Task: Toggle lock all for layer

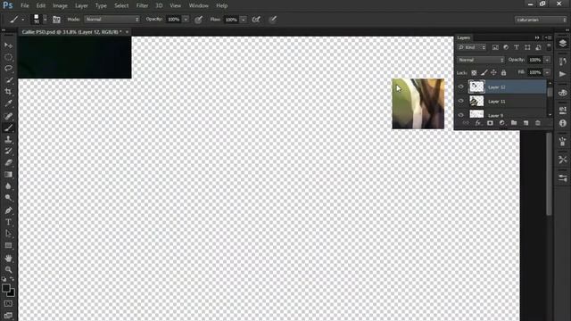Action: tap(503, 73)
